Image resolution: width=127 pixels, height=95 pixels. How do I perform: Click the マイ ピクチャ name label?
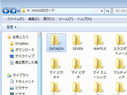56,75
